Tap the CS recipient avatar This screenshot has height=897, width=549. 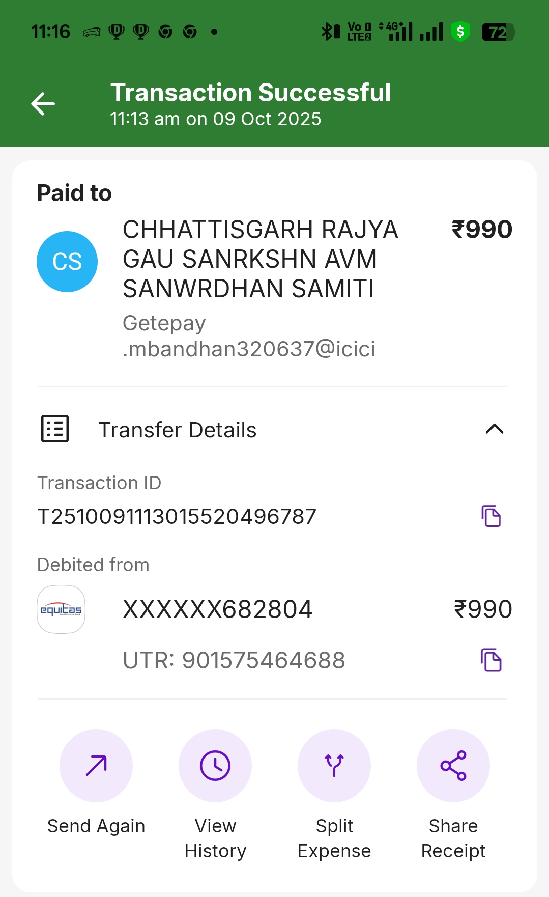[x=67, y=262]
